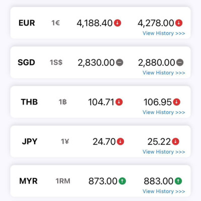Click red down arrow beside EUR 4,188.40

(118, 23)
